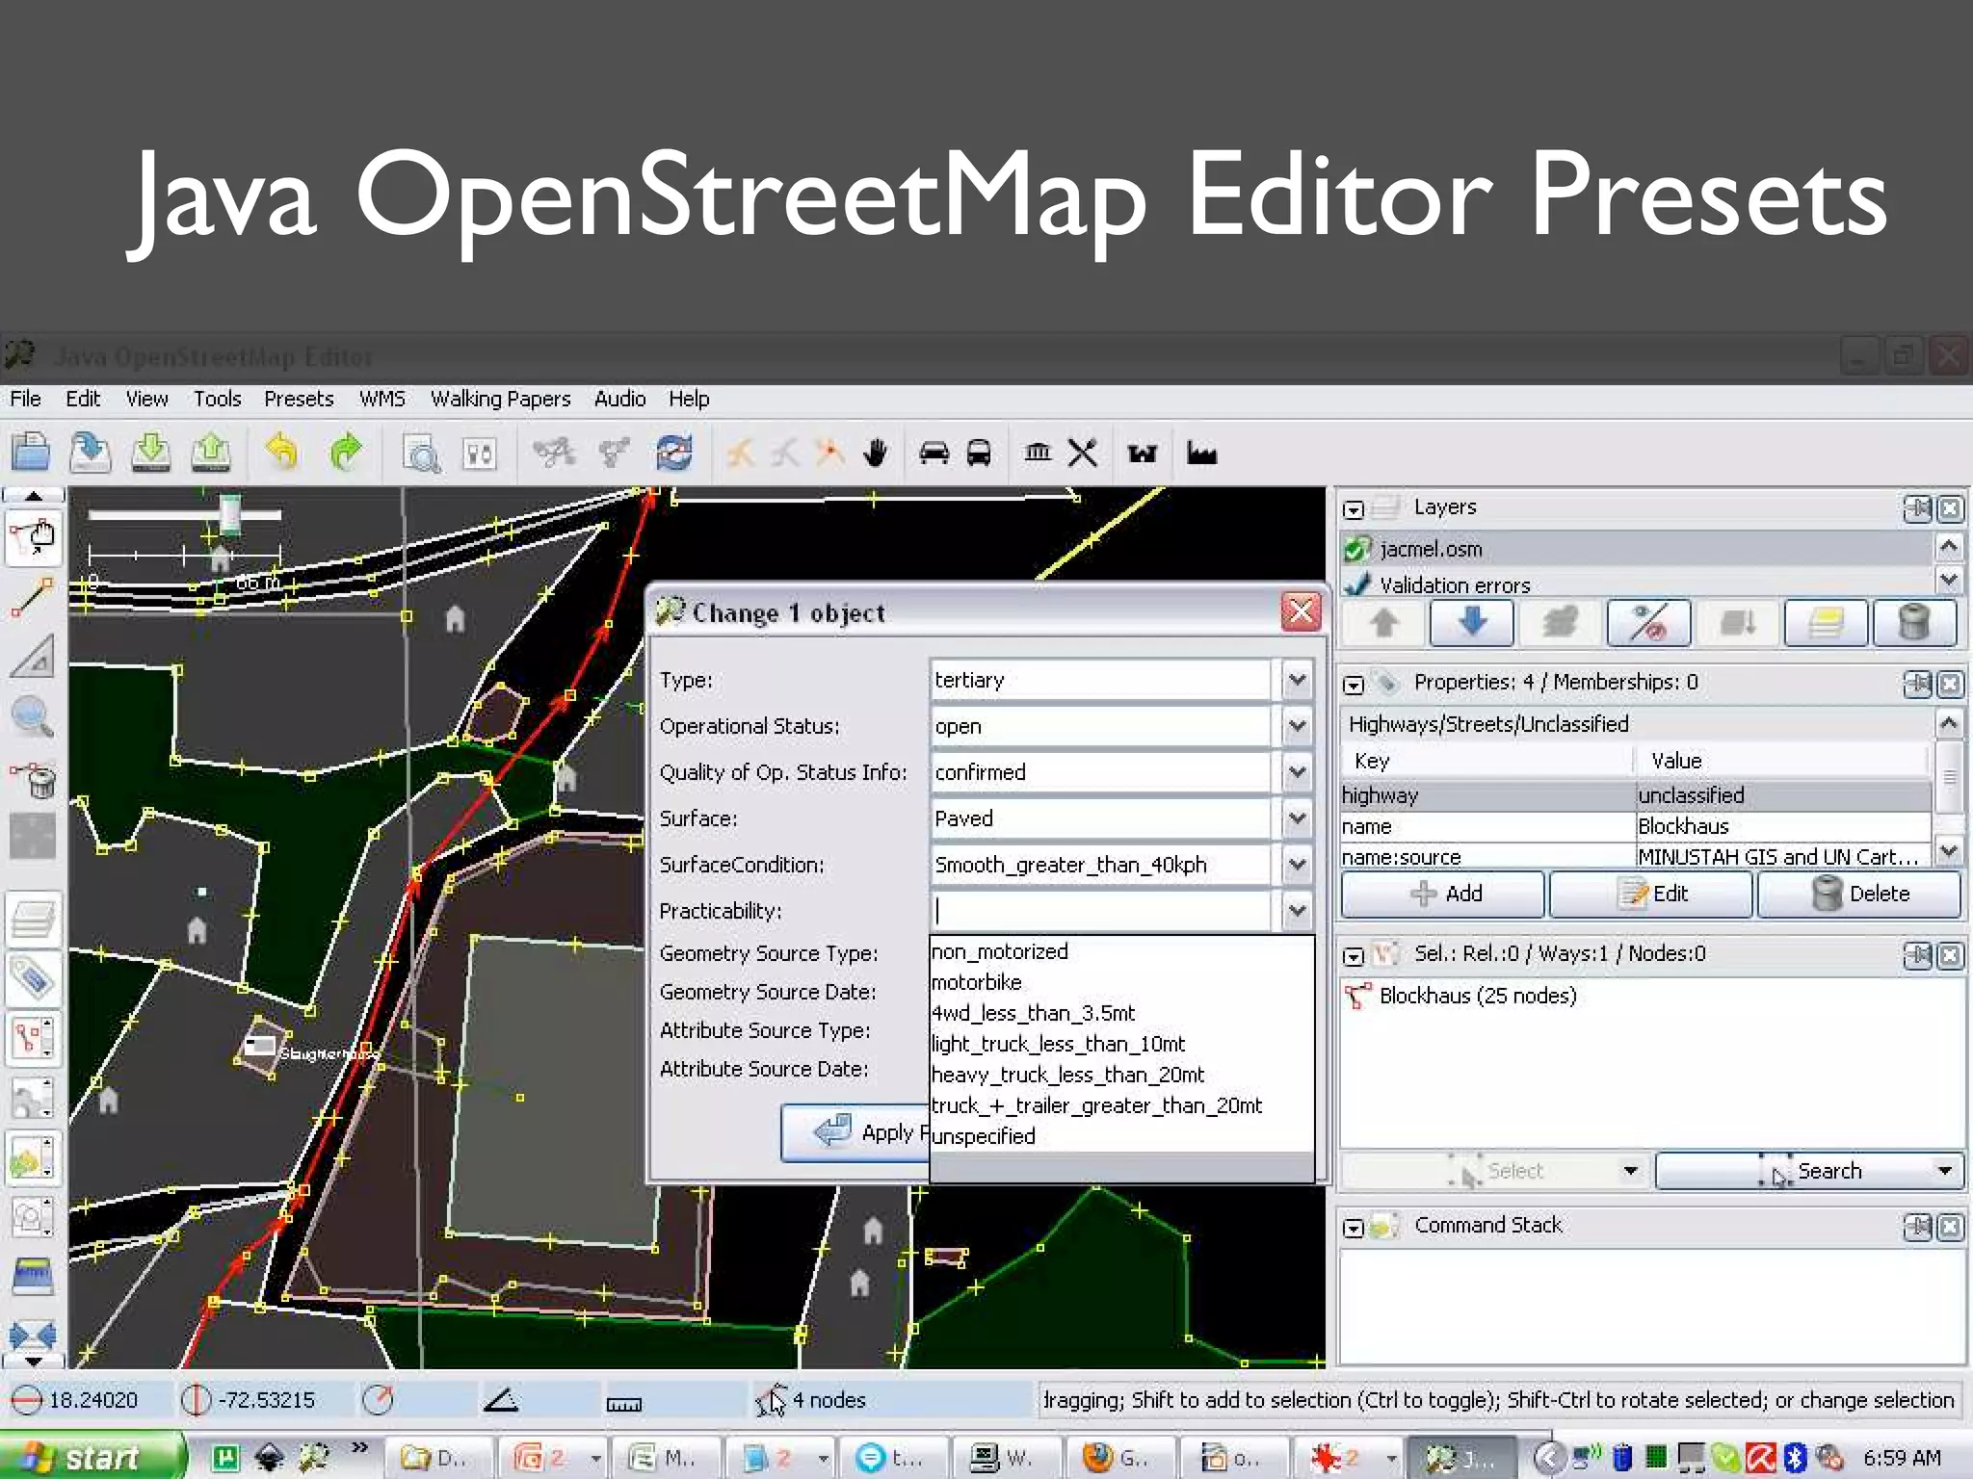The width and height of the screenshot is (1973, 1479).
Task: Click the refresh globe toolbar icon
Action: coord(674,453)
